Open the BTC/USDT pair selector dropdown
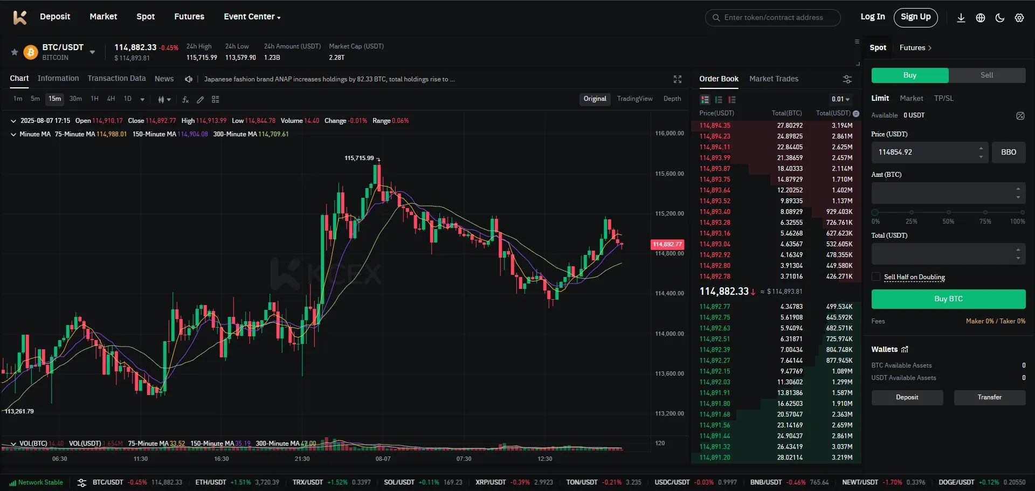This screenshot has width=1035, height=491. (x=92, y=52)
